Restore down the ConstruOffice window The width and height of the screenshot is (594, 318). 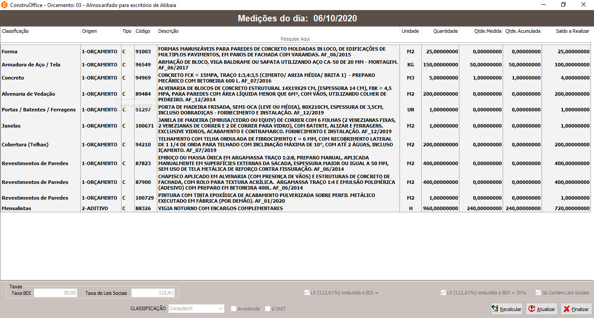pyautogui.click(x=563, y=5)
